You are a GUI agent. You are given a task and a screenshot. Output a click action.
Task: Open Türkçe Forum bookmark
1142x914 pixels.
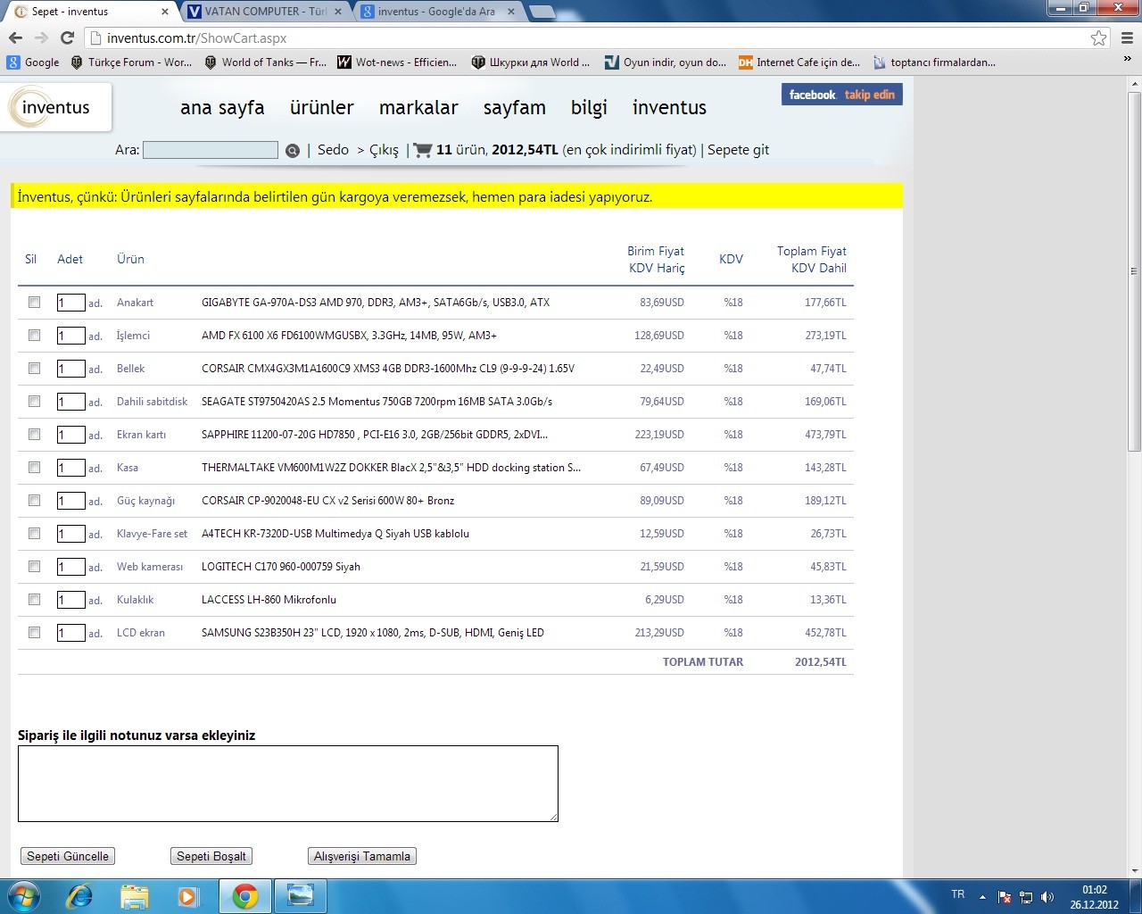131,62
